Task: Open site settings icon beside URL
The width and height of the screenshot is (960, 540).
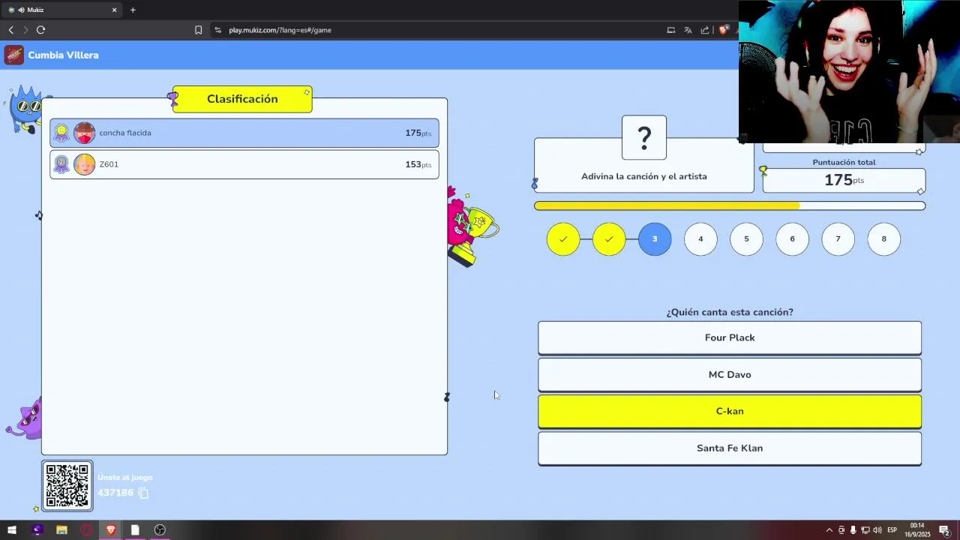Action: (217, 30)
